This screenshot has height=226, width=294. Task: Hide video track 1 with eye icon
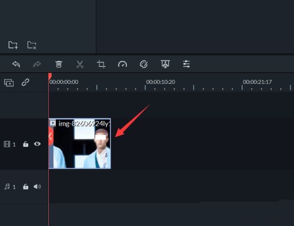coord(37,144)
